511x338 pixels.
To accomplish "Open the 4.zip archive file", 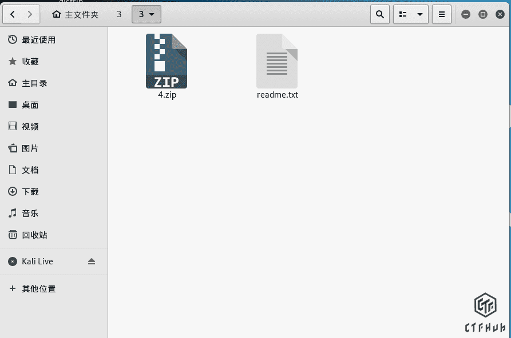I will 166,62.
